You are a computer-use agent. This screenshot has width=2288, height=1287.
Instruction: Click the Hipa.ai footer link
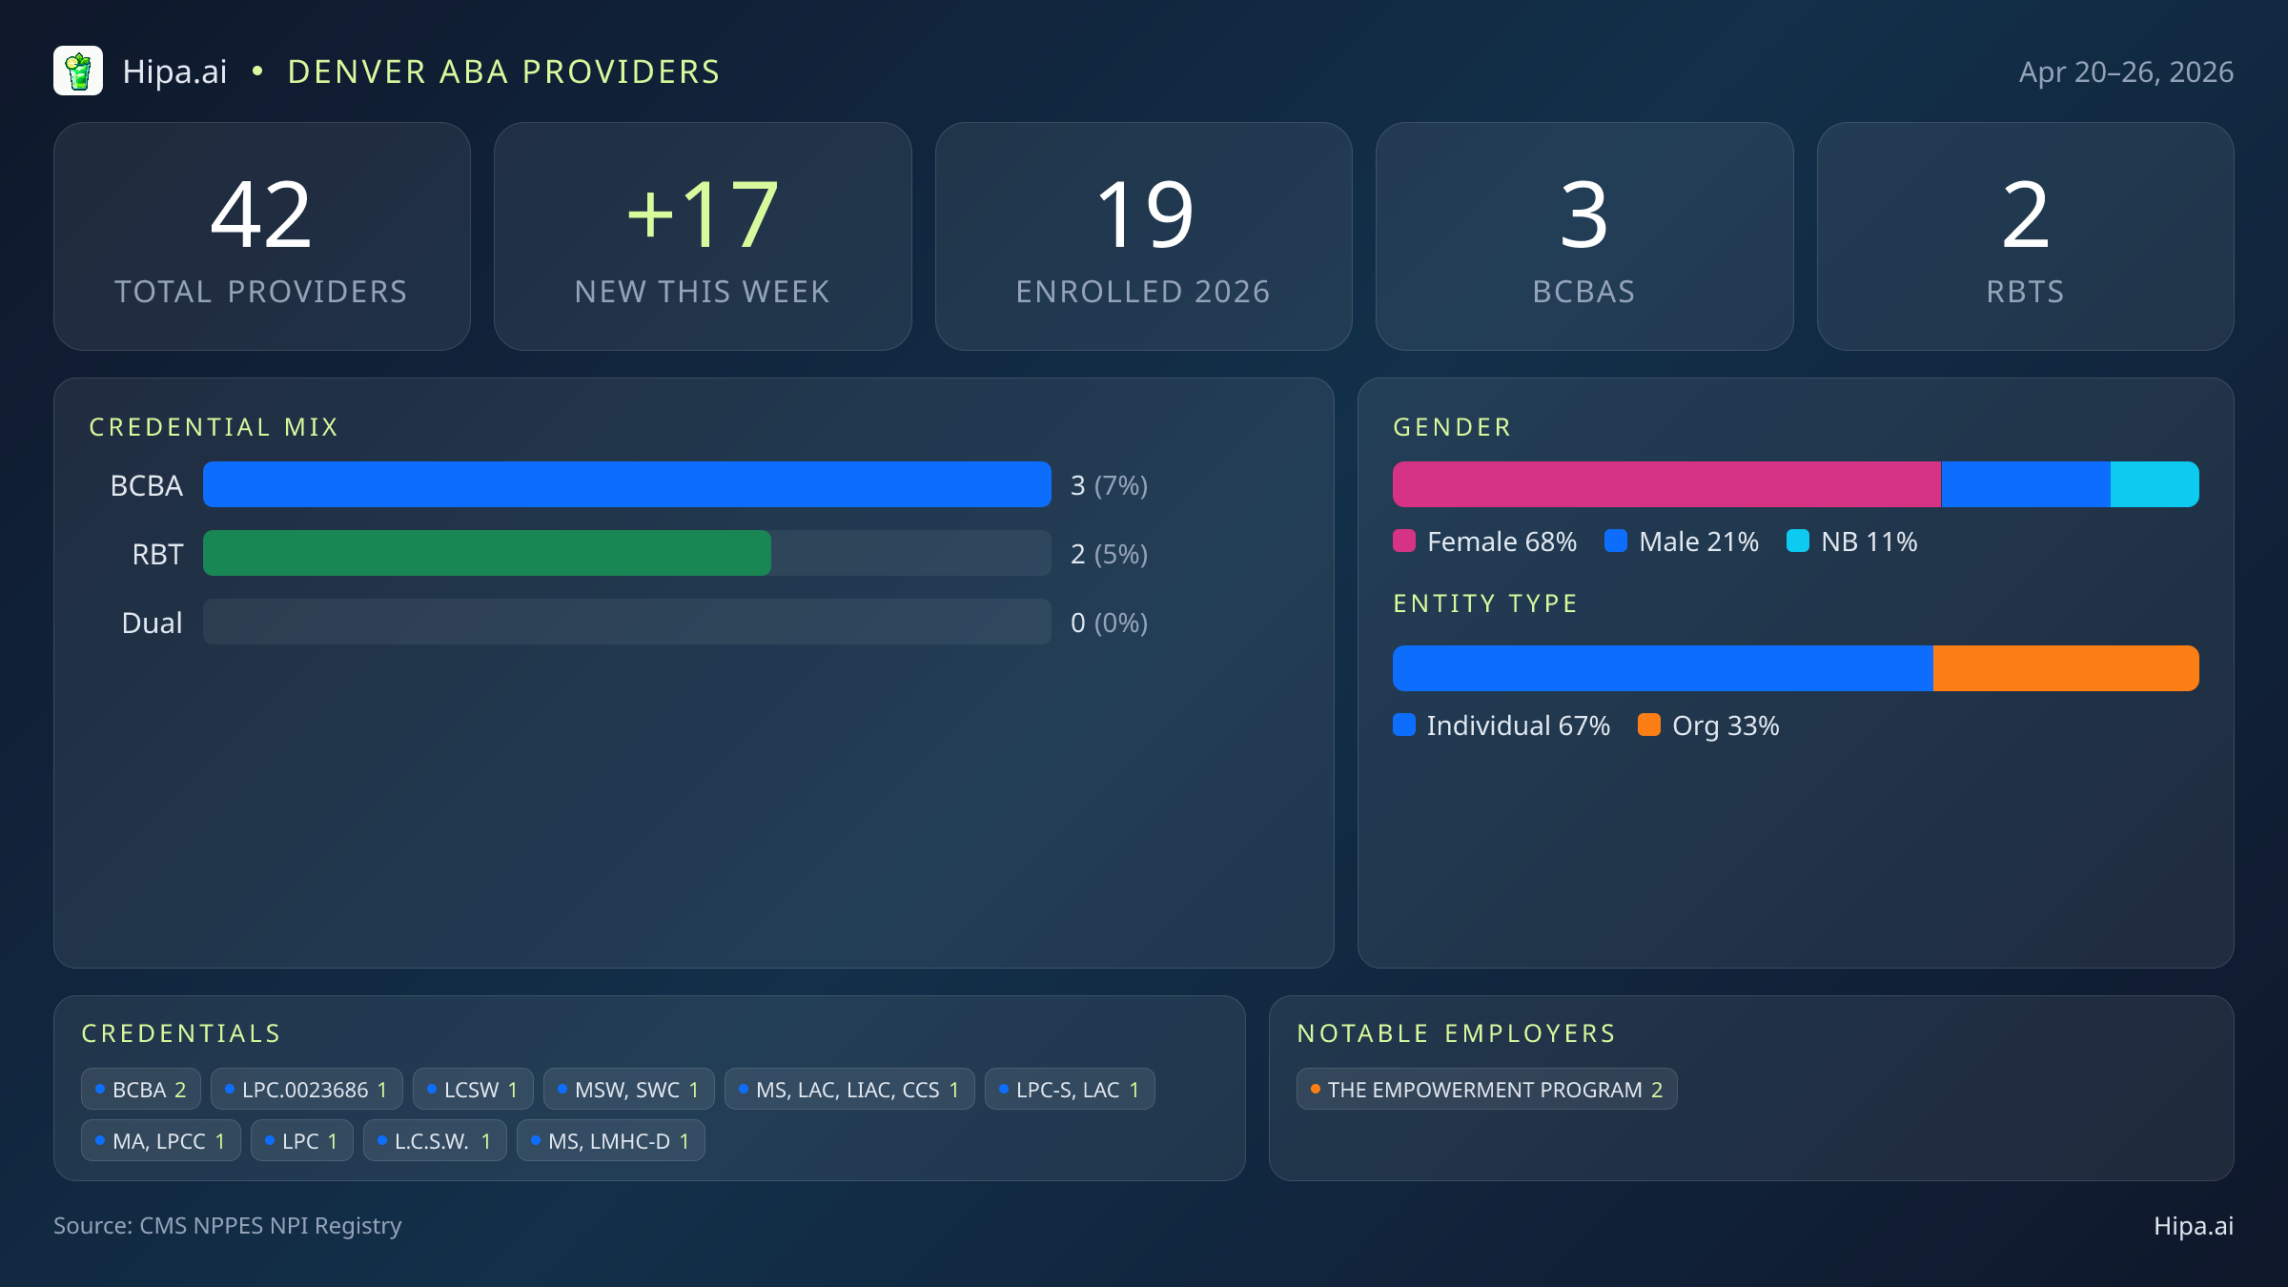point(2193,1226)
